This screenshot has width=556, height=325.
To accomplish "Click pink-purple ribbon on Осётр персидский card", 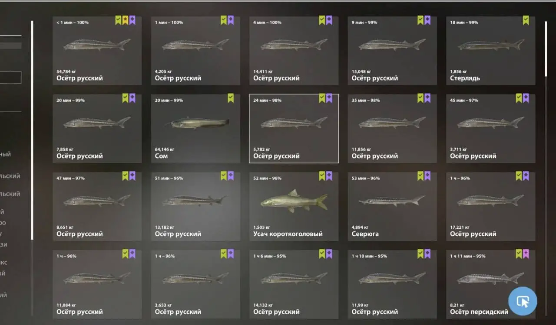I will pos(526,253).
